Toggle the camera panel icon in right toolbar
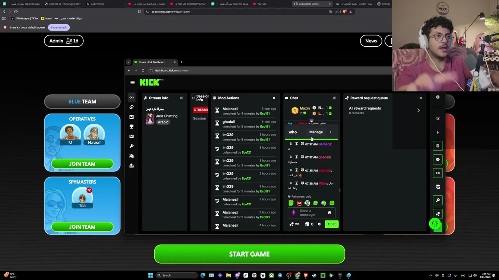The image size is (499, 280). point(437,187)
